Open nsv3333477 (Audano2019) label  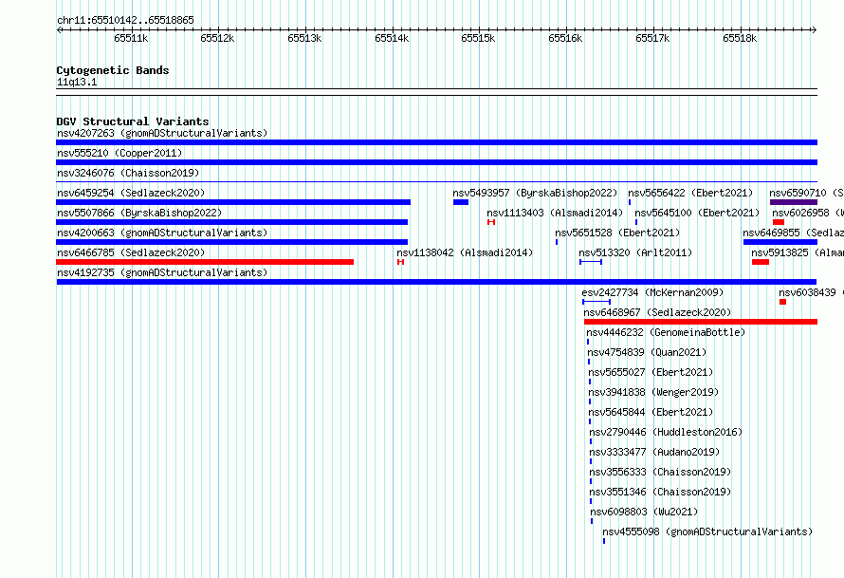click(654, 452)
